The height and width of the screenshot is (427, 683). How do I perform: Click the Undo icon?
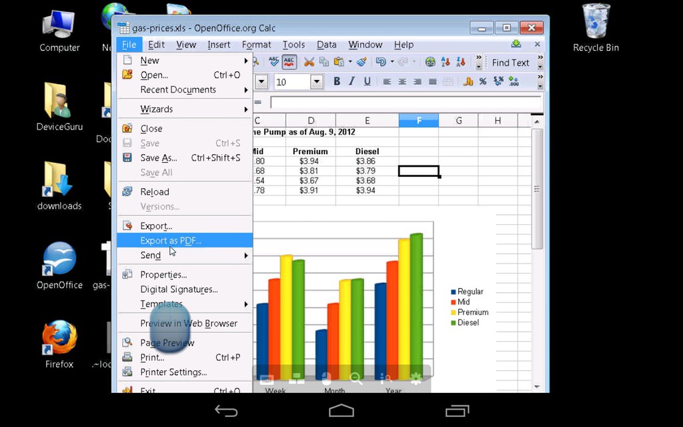click(381, 62)
